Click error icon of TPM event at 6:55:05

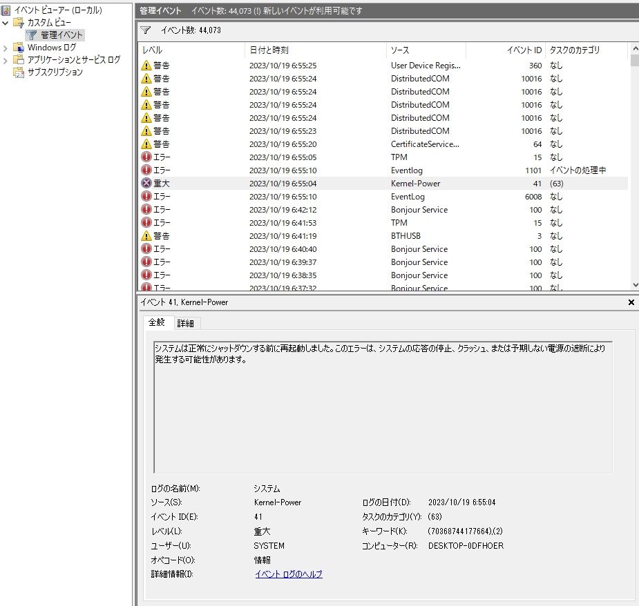click(x=146, y=157)
